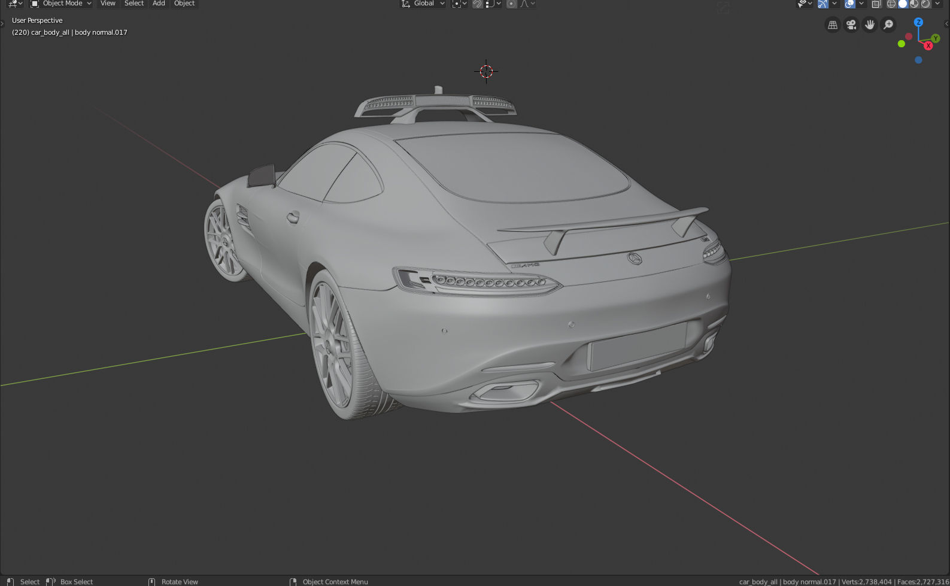Click the camera view icon
This screenshot has height=586, width=950.
[x=851, y=25]
